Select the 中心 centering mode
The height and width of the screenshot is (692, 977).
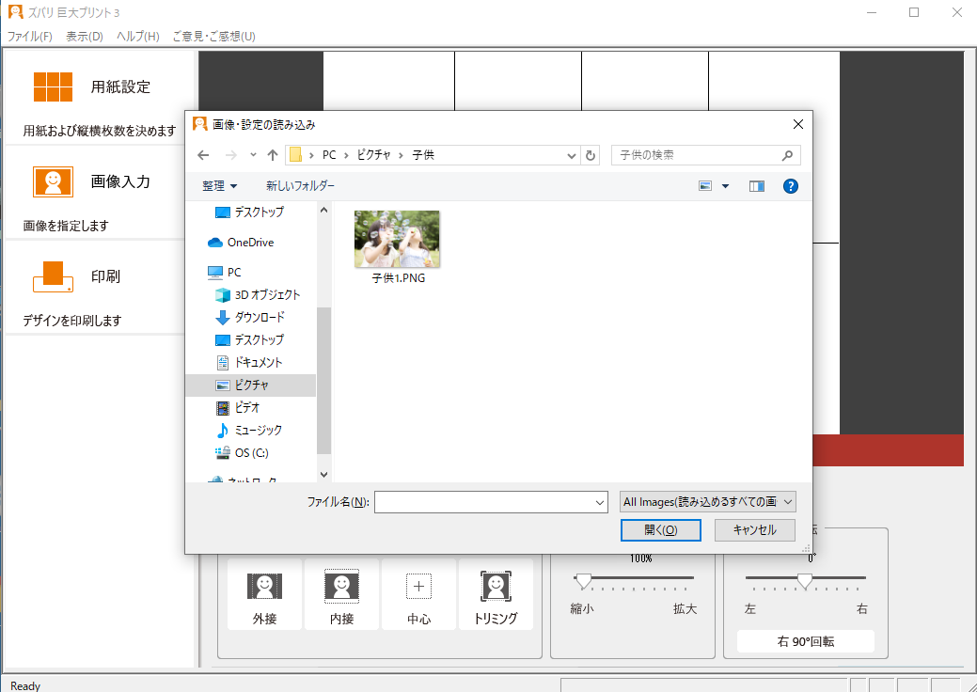click(x=418, y=594)
